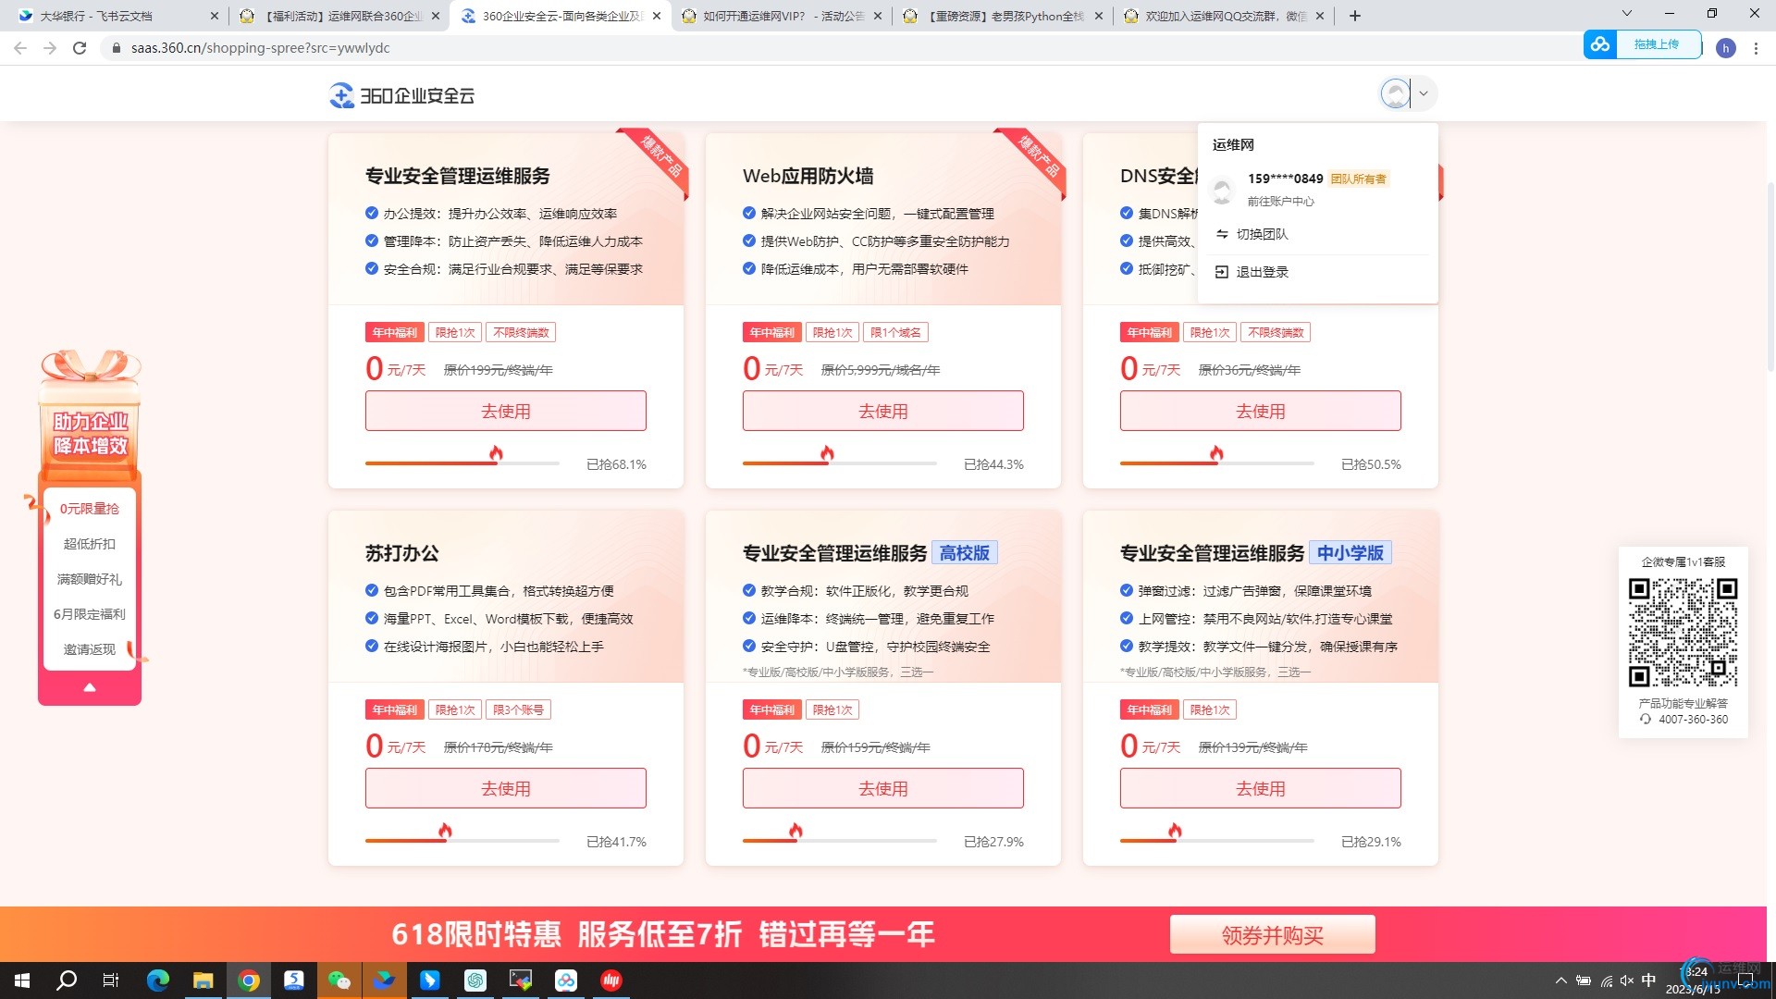Open Chrome from taskbar
The width and height of the screenshot is (1776, 999).
248,980
